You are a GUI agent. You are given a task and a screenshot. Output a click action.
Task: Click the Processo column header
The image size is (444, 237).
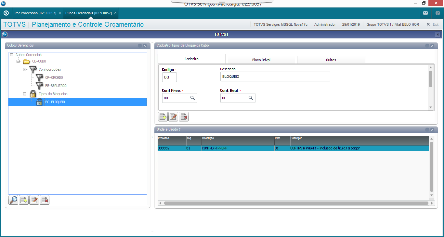tap(172, 141)
